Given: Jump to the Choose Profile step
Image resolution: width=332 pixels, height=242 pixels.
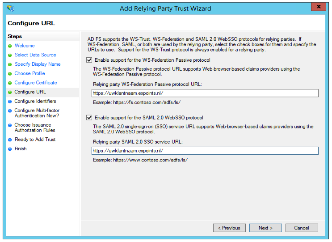Looking at the screenshot, I should pos(29,73).
